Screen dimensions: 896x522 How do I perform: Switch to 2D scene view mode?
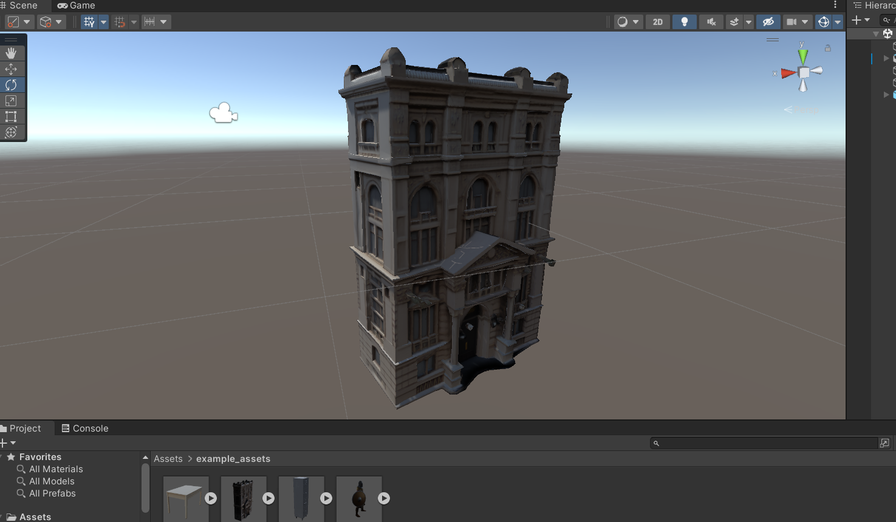pos(657,21)
